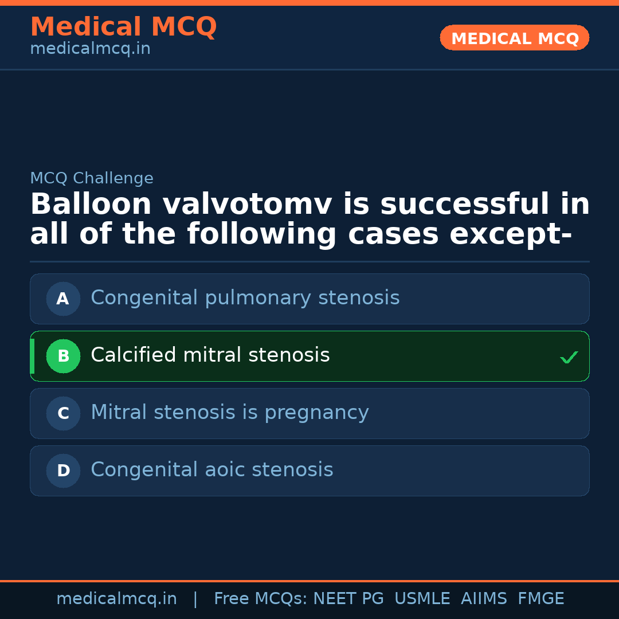
Task: Choose the 'Congenital aoic stenosis' option
Action: coord(211,470)
